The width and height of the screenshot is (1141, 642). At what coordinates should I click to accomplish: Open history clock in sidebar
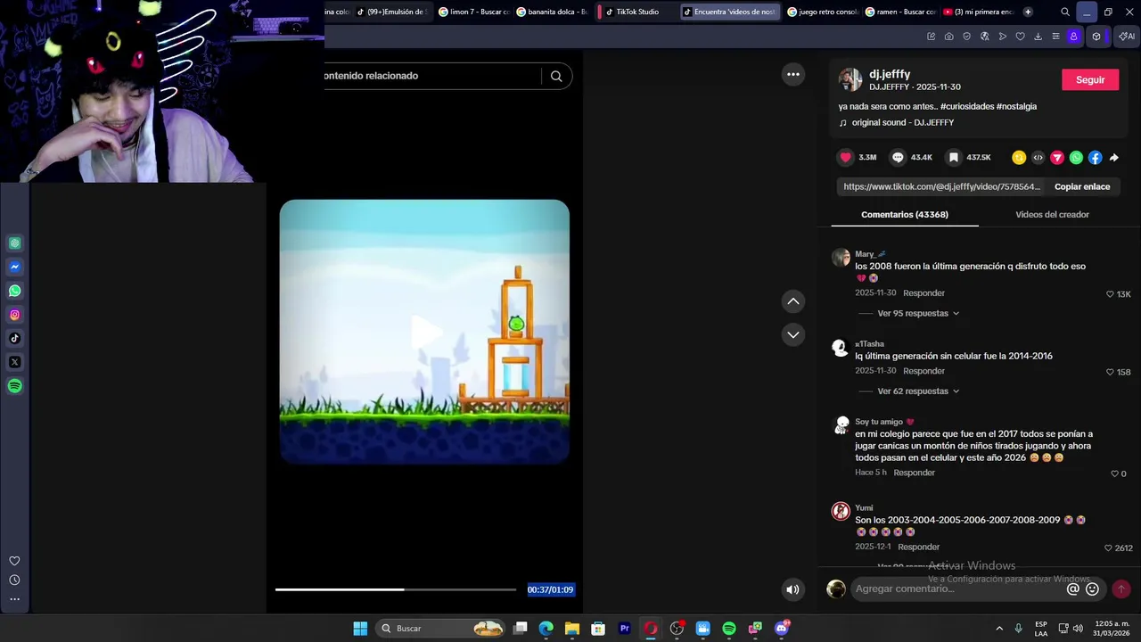coord(14,580)
